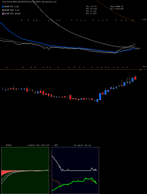Viewport: 147px width, 194px height.
Task: Select the 'DOW MT: 1.47' legend label
Action: [12, 10]
